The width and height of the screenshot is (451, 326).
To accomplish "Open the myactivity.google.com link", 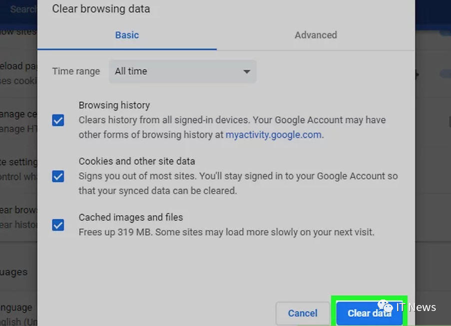I will [273, 135].
